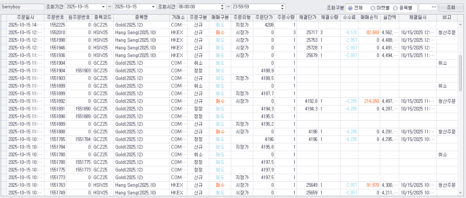Sort by the 종목코드 column header
Image resolution: width=466 pixels, height=198 pixels.
click(x=103, y=17)
